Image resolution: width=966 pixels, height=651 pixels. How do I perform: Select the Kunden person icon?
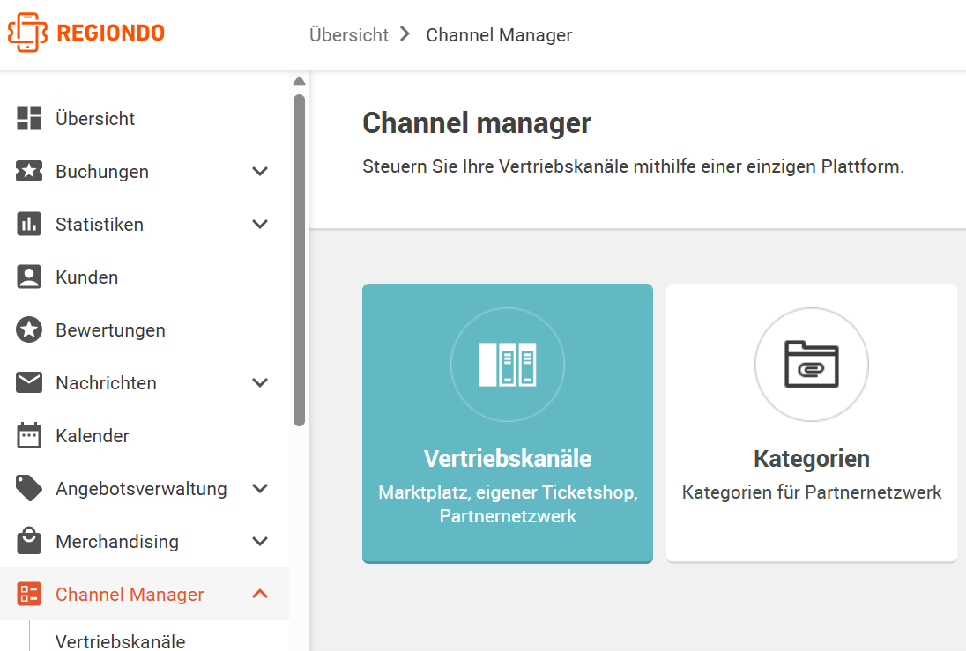(29, 277)
